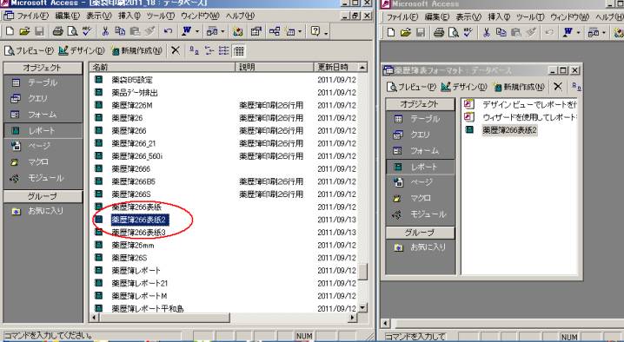Screen dimensions: 624x342
Task: Click the Cut scissors icon in left toolbar
Action: point(105,31)
